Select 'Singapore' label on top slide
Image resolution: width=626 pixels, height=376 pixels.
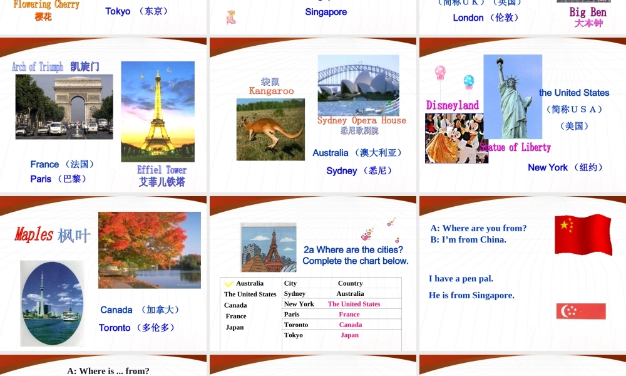click(x=326, y=12)
